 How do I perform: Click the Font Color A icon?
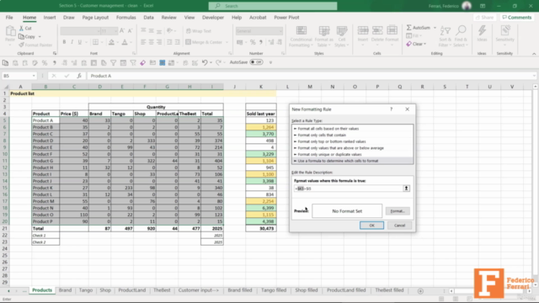(125, 42)
